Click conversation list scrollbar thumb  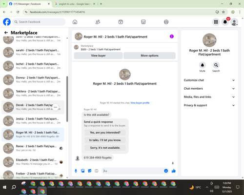(67, 99)
